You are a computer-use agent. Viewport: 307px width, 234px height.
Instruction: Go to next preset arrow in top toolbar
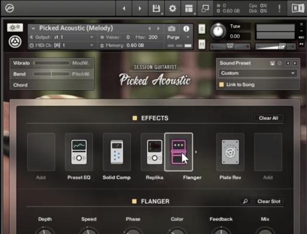coord(140,8)
